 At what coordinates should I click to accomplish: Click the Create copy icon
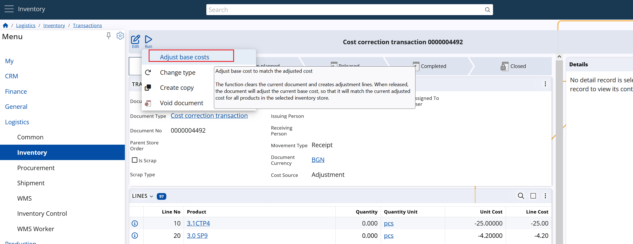(x=148, y=88)
